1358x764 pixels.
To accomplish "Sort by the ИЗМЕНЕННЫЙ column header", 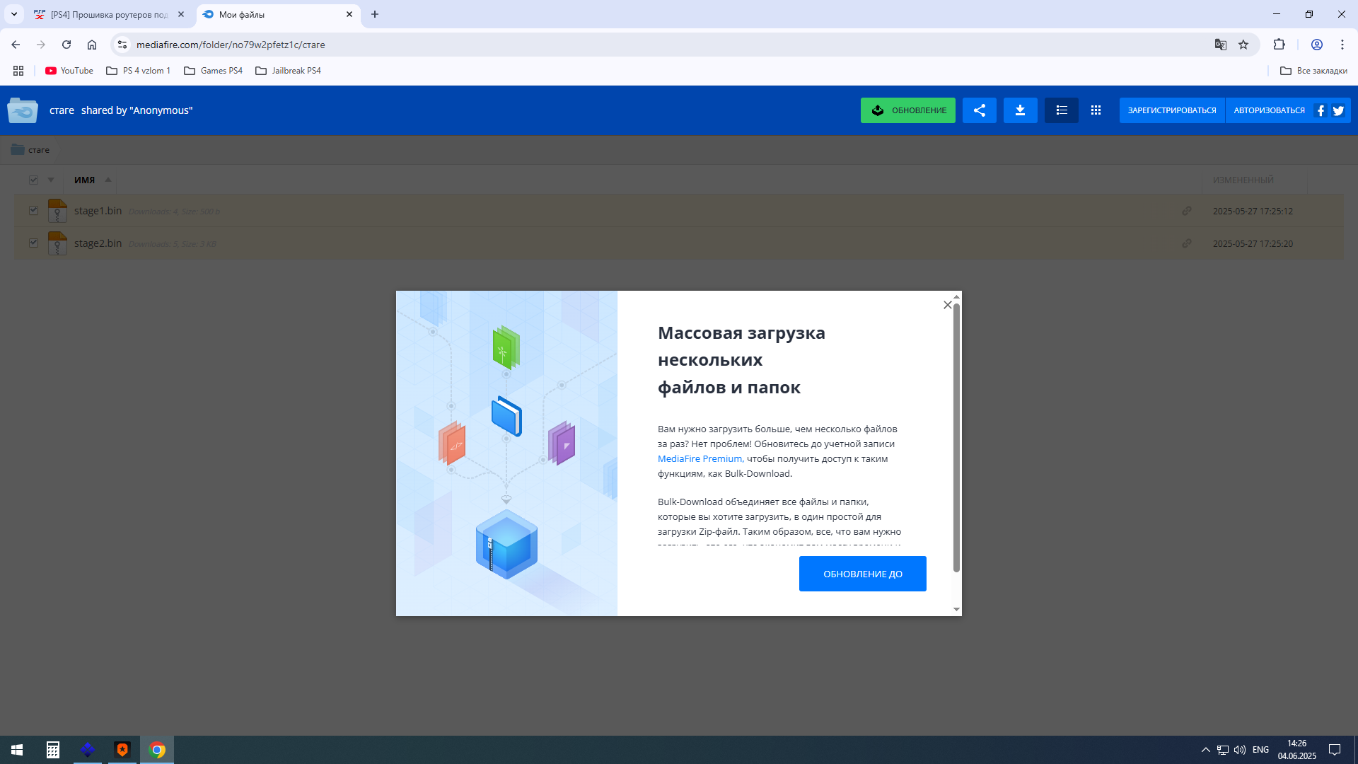I will pos(1243,180).
